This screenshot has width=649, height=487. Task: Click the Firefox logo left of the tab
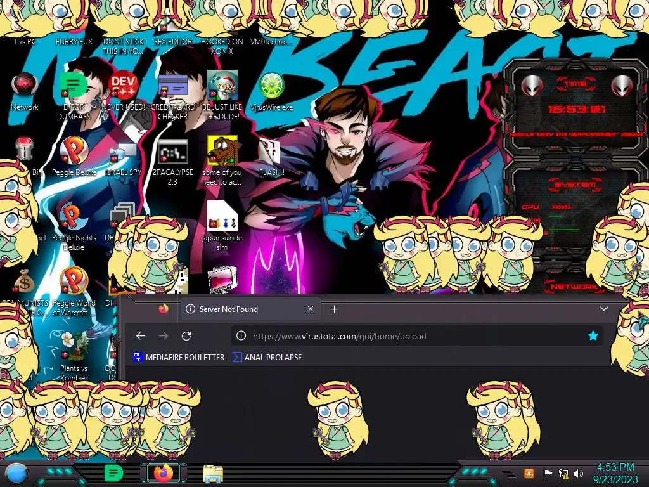pyautogui.click(x=163, y=309)
